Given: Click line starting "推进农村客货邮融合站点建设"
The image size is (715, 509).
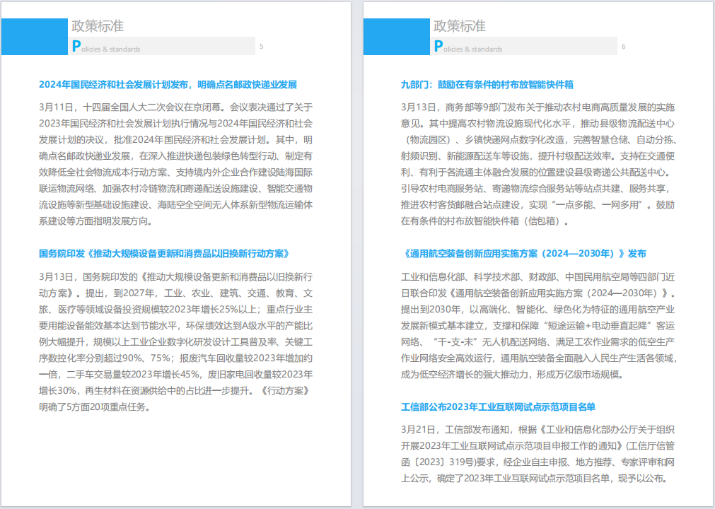Looking at the screenshot, I should (x=537, y=205).
